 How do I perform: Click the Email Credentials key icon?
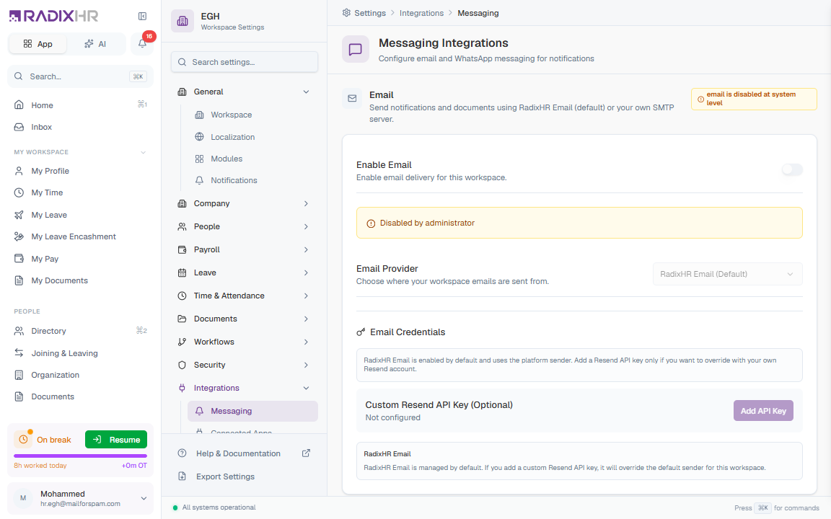point(361,332)
